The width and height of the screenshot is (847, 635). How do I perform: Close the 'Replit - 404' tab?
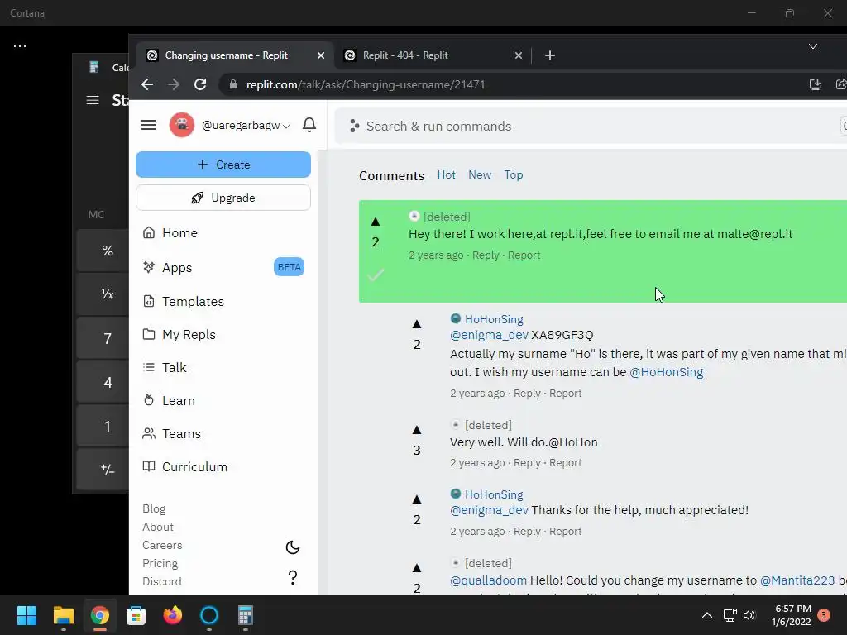(x=519, y=55)
